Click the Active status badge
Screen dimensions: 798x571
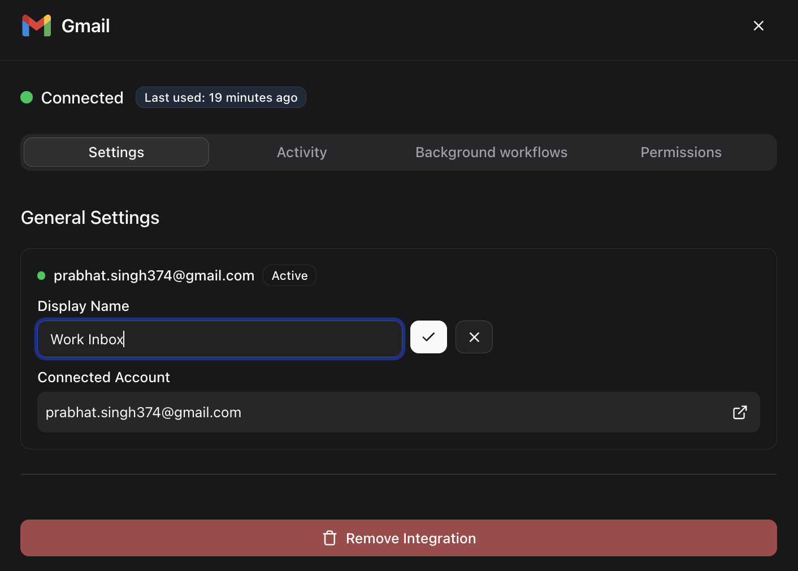point(289,275)
